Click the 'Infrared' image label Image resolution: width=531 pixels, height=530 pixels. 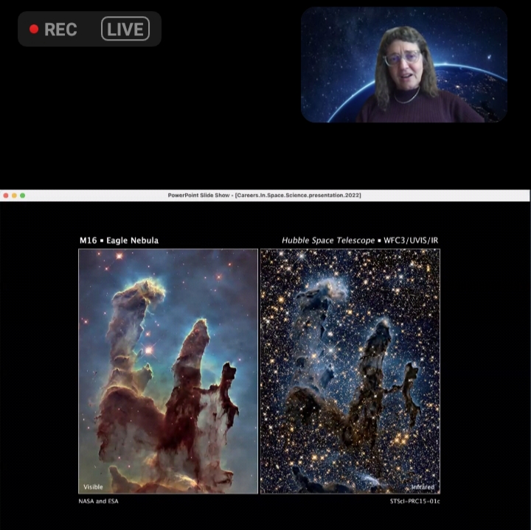click(423, 487)
